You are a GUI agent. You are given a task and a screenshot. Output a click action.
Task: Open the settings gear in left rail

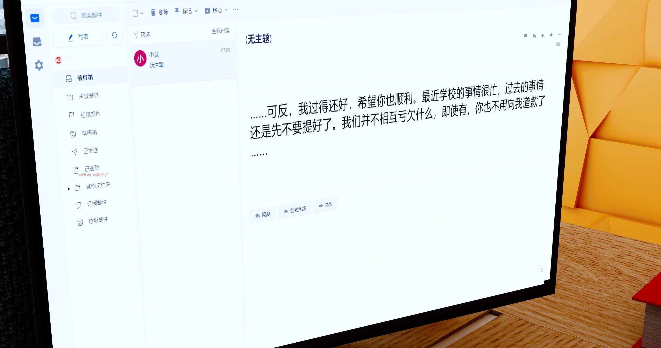tap(39, 65)
